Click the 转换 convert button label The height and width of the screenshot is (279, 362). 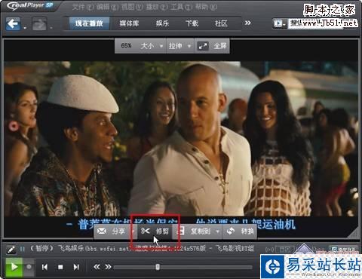247,231
